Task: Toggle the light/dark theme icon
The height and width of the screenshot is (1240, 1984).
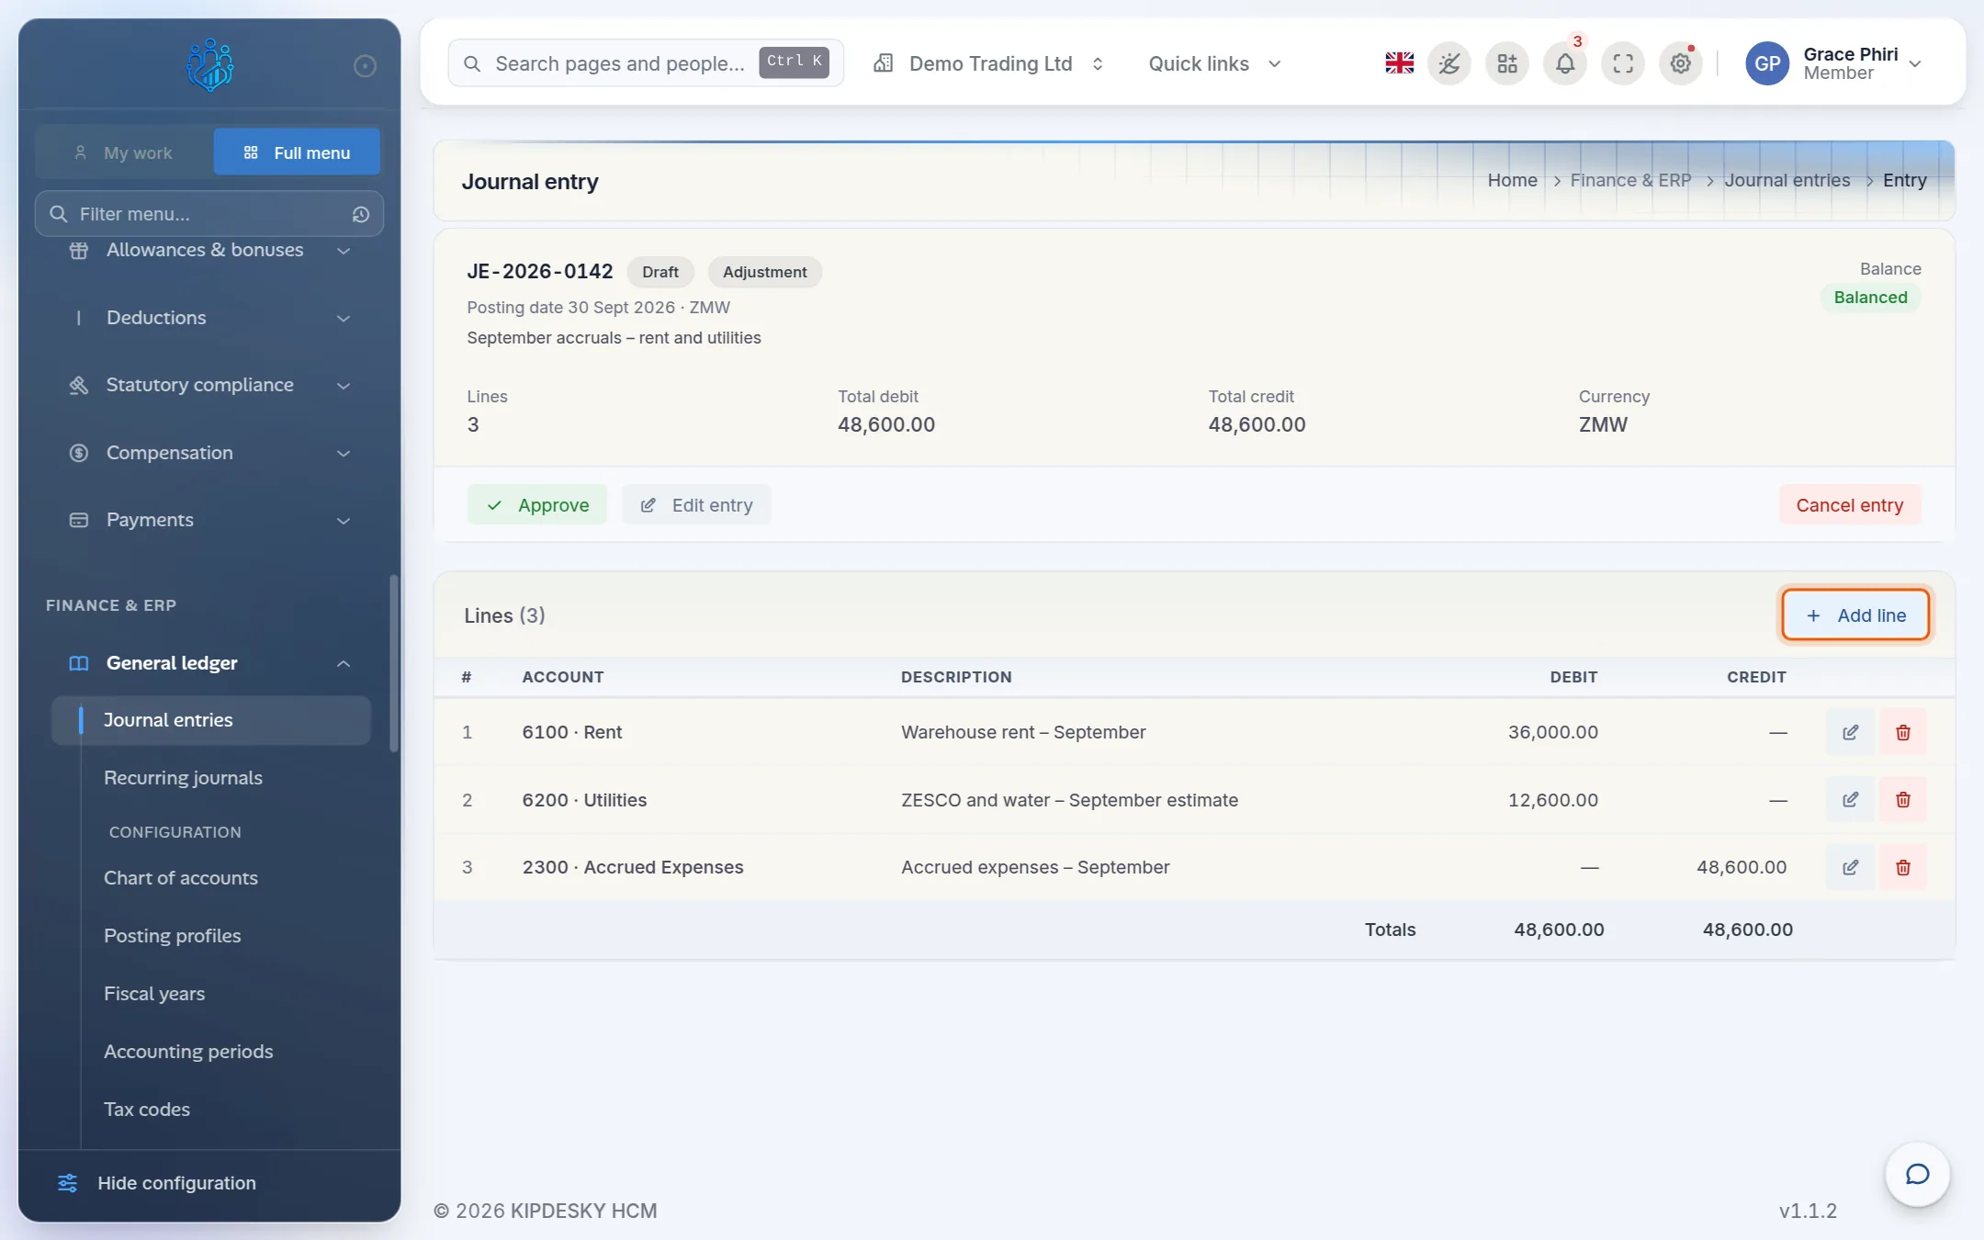Action: pos(1449,63)
